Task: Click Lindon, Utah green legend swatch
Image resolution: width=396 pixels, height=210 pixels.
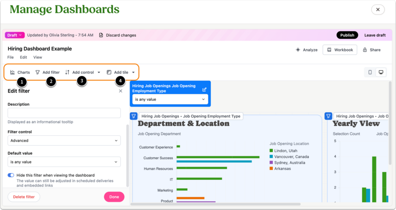Action: pos(271,151)
